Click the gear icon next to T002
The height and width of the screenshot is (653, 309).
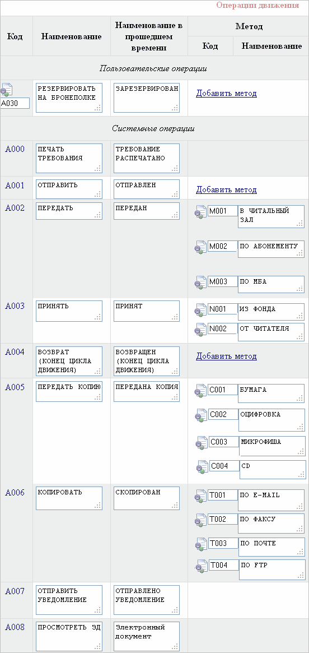click(201, 521)
